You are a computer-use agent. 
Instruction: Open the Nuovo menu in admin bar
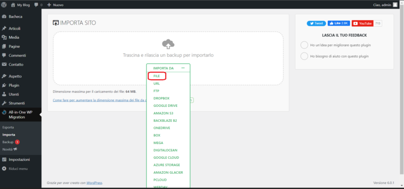coord(56,5)
